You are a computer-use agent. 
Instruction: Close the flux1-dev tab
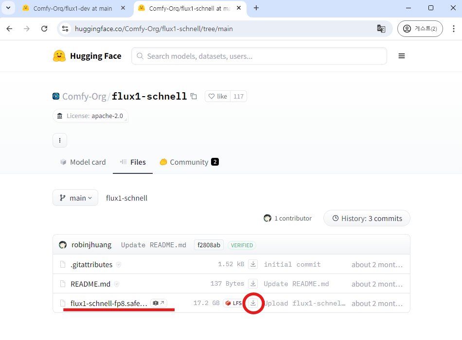123,8
